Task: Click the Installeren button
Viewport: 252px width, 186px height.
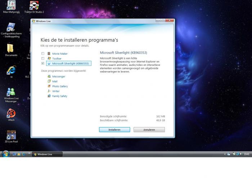Action: (x=114, y=130)
